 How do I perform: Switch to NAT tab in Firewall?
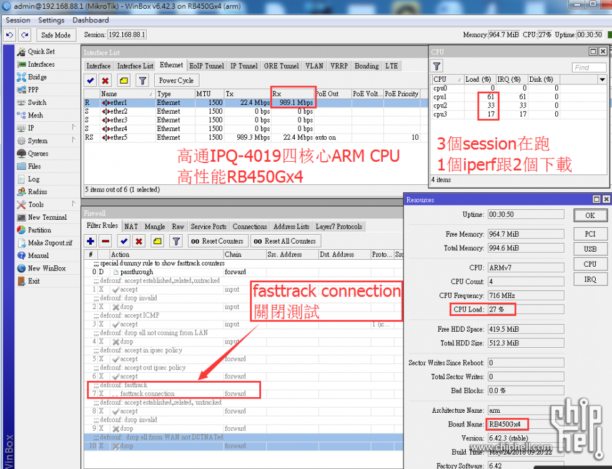[131, 227]
